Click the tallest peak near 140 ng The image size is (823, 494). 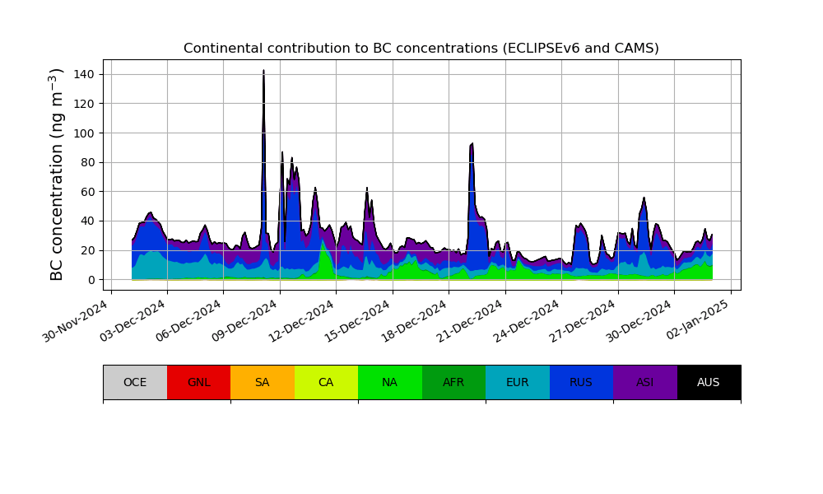point(263,72)
